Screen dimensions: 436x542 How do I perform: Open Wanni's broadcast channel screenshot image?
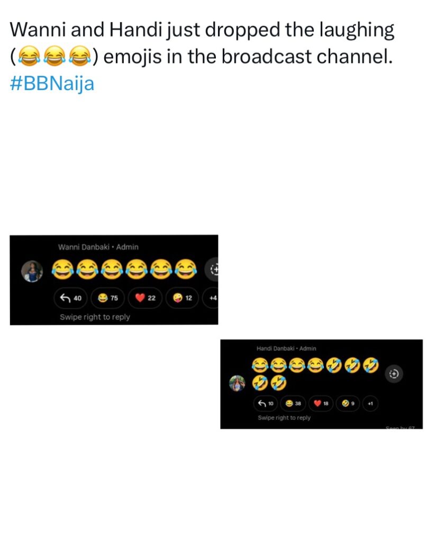114,280
